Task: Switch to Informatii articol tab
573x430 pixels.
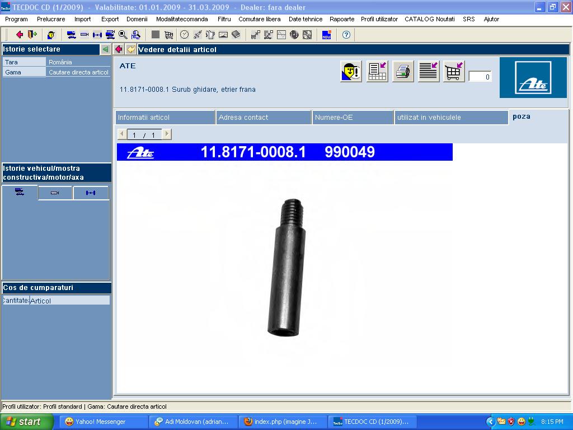Action: pyautogui.click(x=165, y=118)
